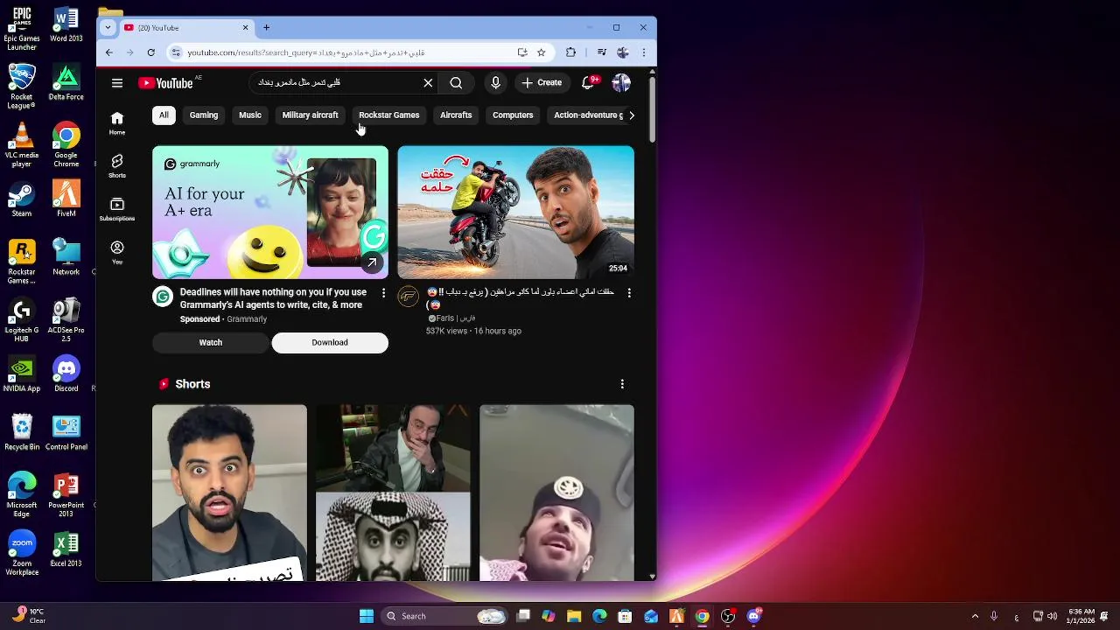Clear the YouTube search box text
Viewport: 1120px width, 630px height.
[x=428, y=83]
